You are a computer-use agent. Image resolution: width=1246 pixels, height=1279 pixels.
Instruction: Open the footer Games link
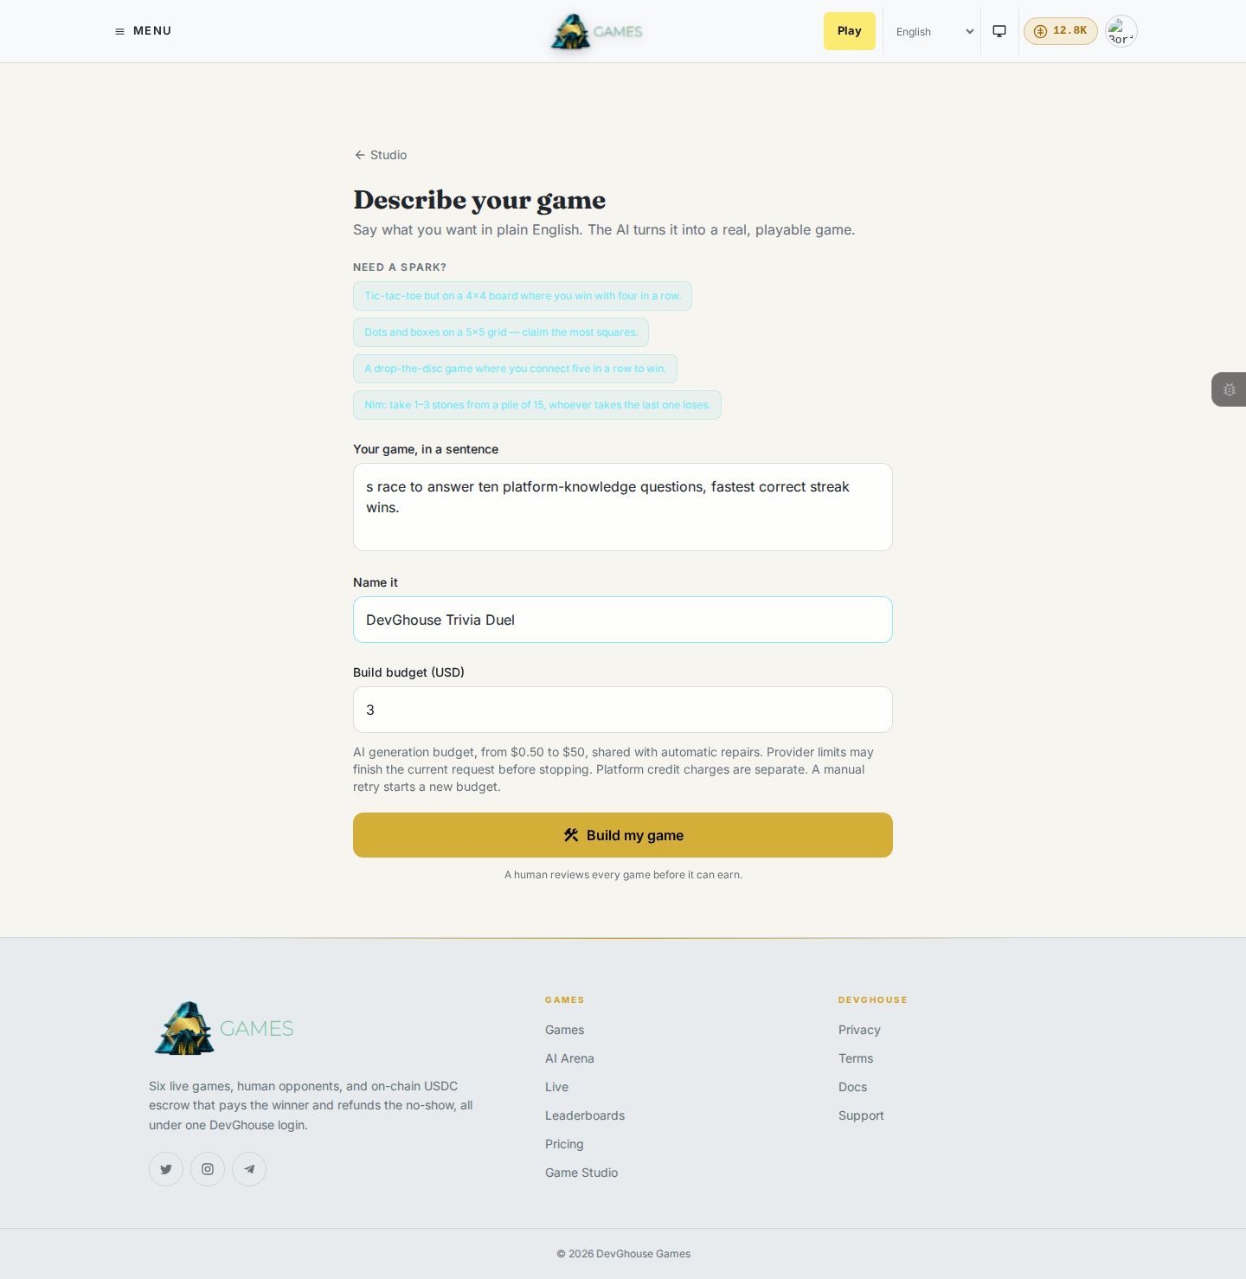tap(564, 1030)
